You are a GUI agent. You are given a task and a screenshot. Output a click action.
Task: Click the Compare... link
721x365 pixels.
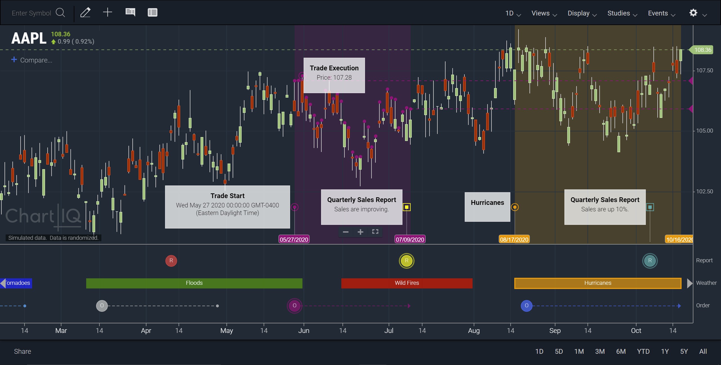tap(36, 60)
